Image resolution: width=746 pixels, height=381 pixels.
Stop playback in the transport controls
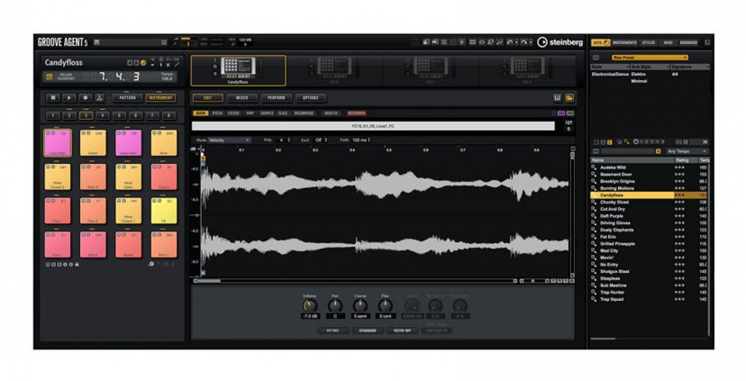53,98
